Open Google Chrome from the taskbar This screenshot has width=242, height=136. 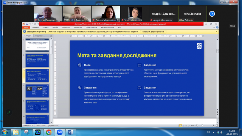point(49,132)
